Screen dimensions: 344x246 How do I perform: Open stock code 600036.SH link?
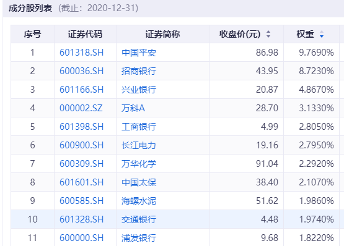[x=81, y=71]
